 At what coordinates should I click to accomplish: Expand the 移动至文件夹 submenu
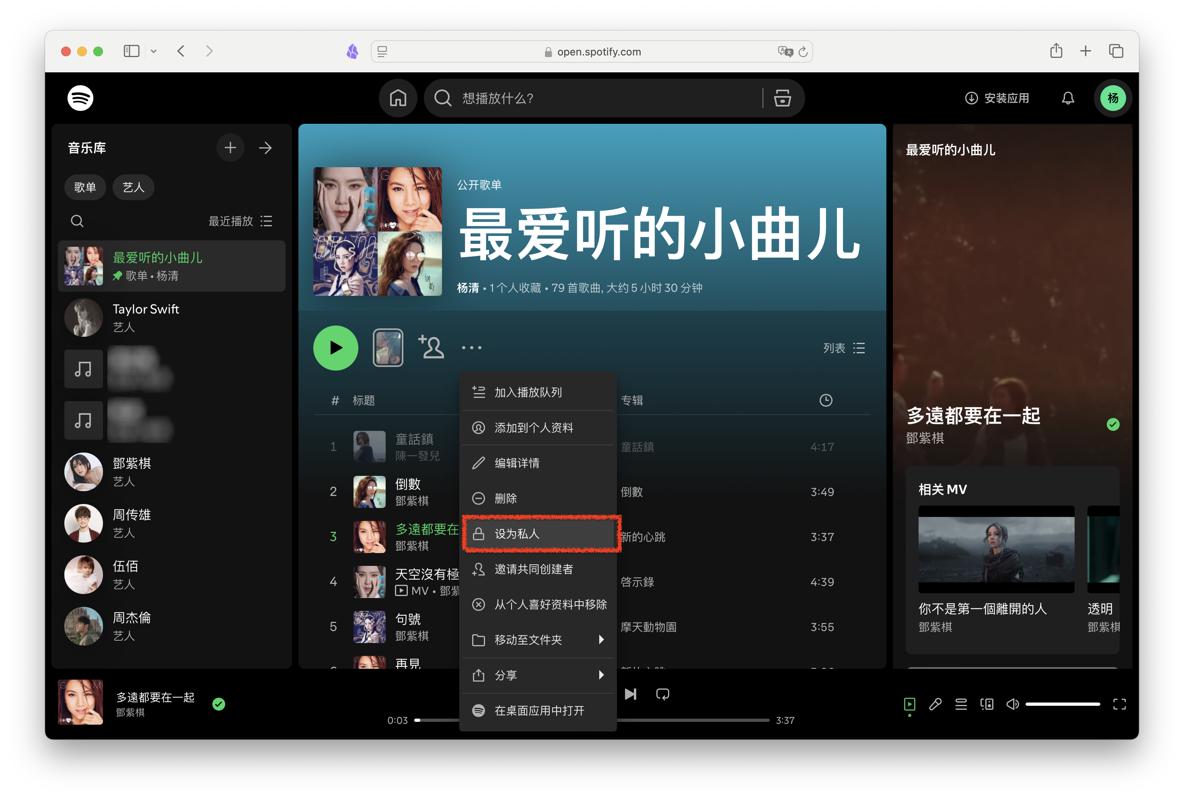point(538,639)
